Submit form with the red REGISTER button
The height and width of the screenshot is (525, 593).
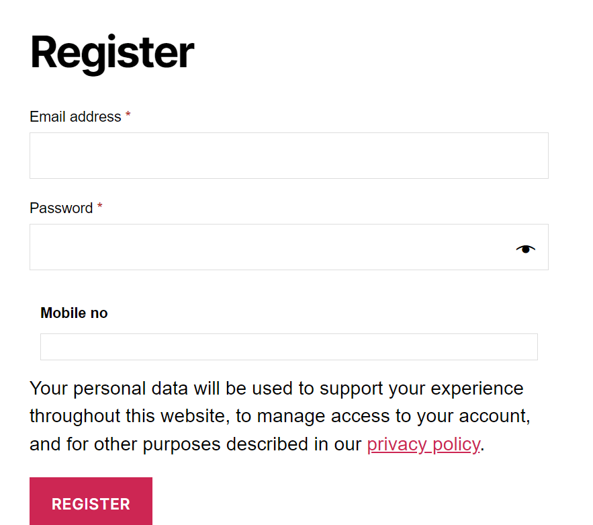[91, 501]
